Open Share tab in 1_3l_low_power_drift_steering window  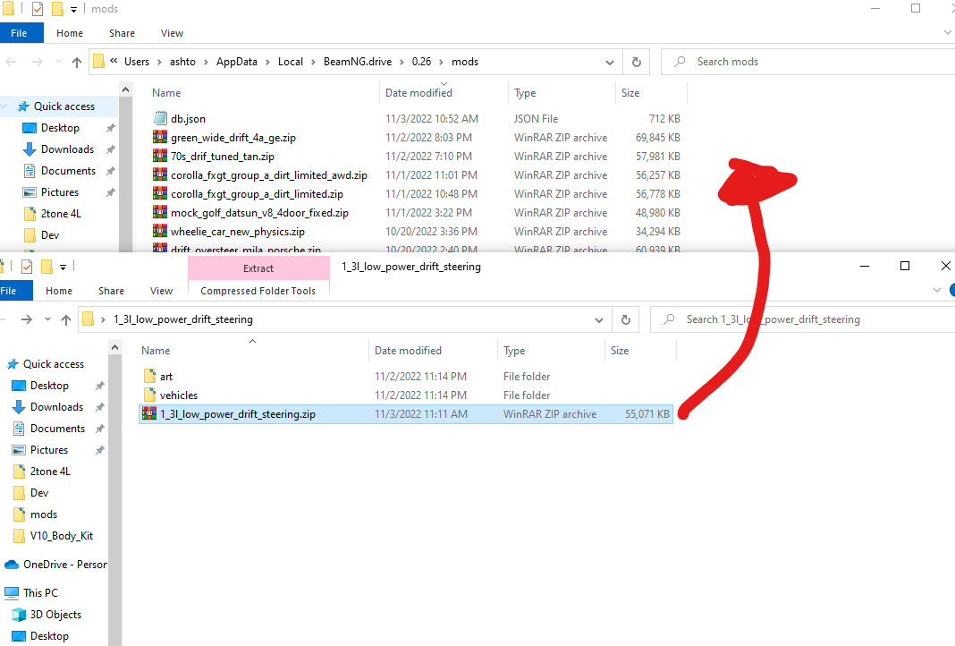(111, 291)
